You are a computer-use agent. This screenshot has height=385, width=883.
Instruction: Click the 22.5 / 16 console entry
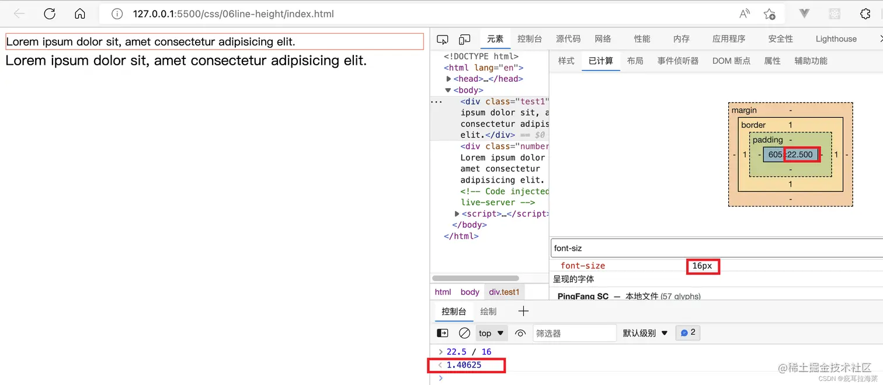[x=469, y=352]
